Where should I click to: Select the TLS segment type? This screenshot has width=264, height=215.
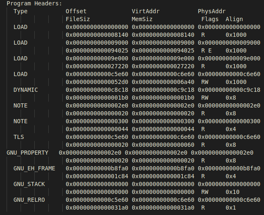(x=19, y=137)
